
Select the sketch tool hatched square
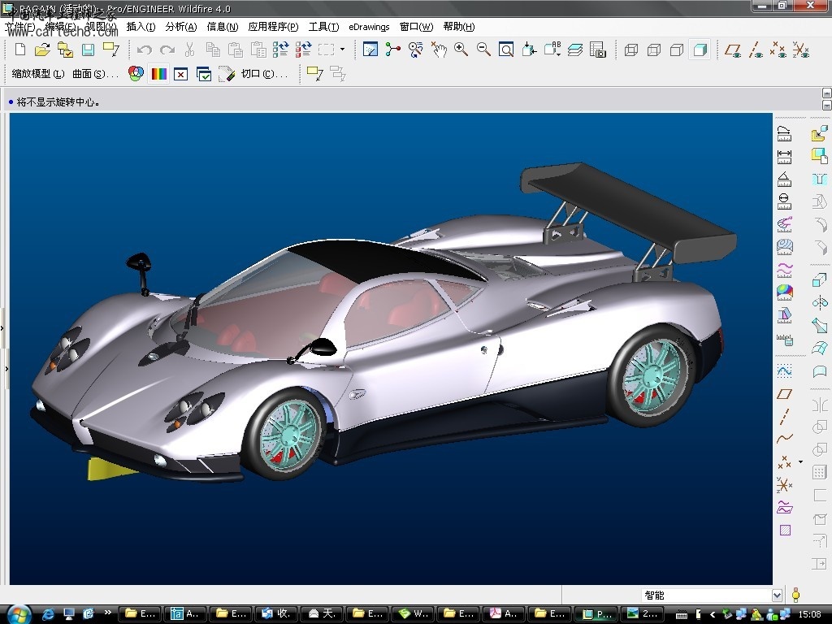[x=785, y=530]
